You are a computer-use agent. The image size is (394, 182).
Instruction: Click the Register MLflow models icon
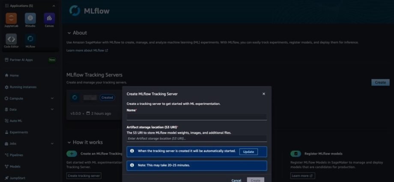[296, 154]
